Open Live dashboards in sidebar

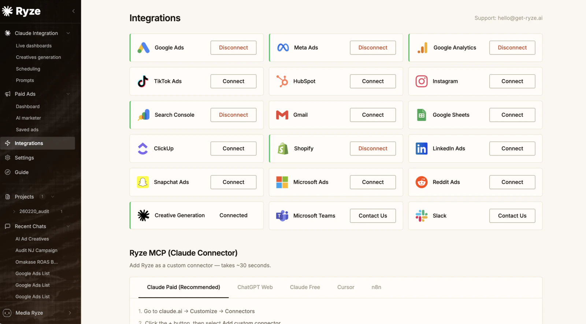pyautogui.click(x=34, y=46)
